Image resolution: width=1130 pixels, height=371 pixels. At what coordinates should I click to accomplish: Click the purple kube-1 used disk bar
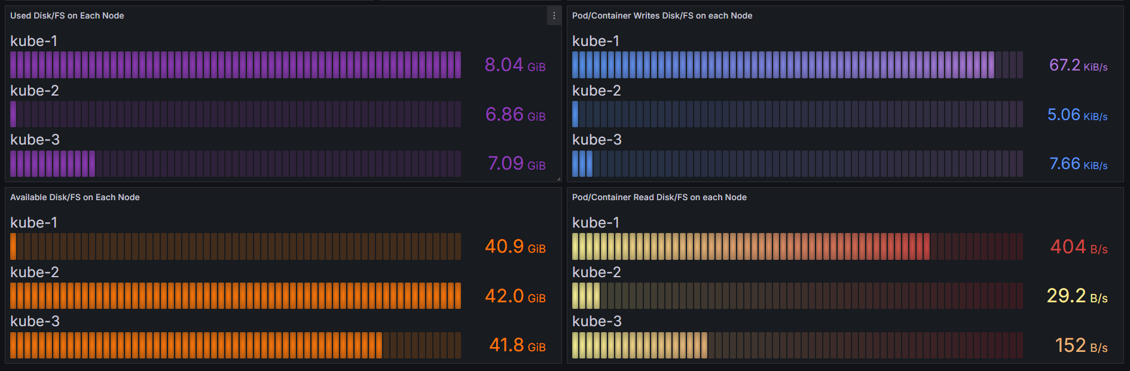click(x=236, y=65)
